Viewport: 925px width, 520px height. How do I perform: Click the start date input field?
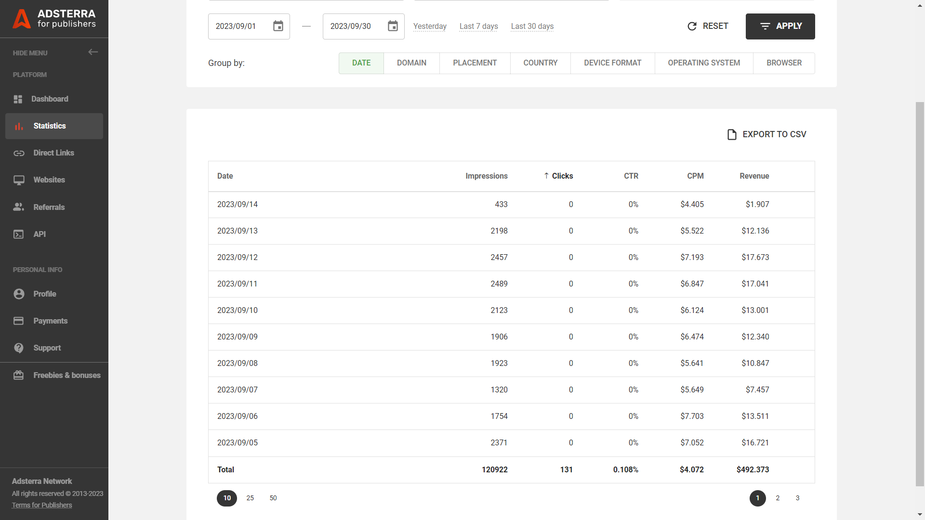pos(249,26)
